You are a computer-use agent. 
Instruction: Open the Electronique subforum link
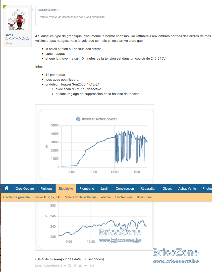click(124, 197)
